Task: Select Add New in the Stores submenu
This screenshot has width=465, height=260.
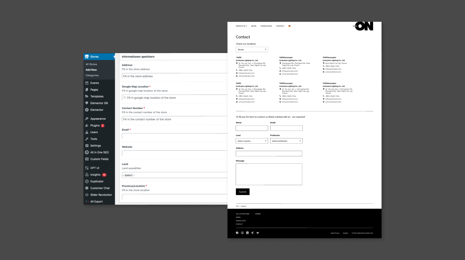Action: pos(91,70)
